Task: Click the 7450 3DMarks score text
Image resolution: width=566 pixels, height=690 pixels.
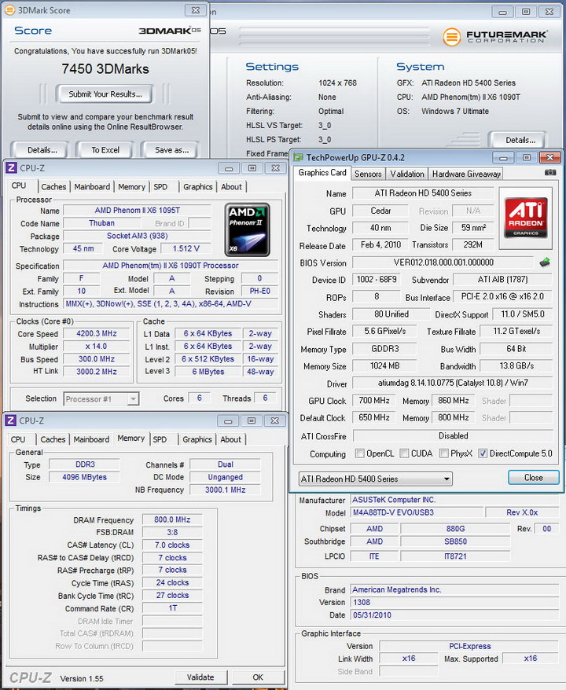Action: 105,69
